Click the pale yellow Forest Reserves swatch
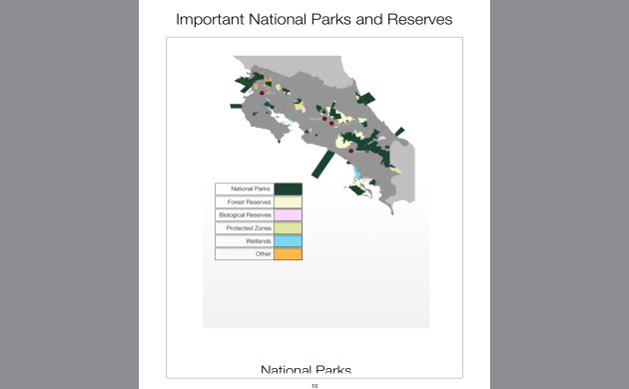The image size is (629, 389). (288, 201)
